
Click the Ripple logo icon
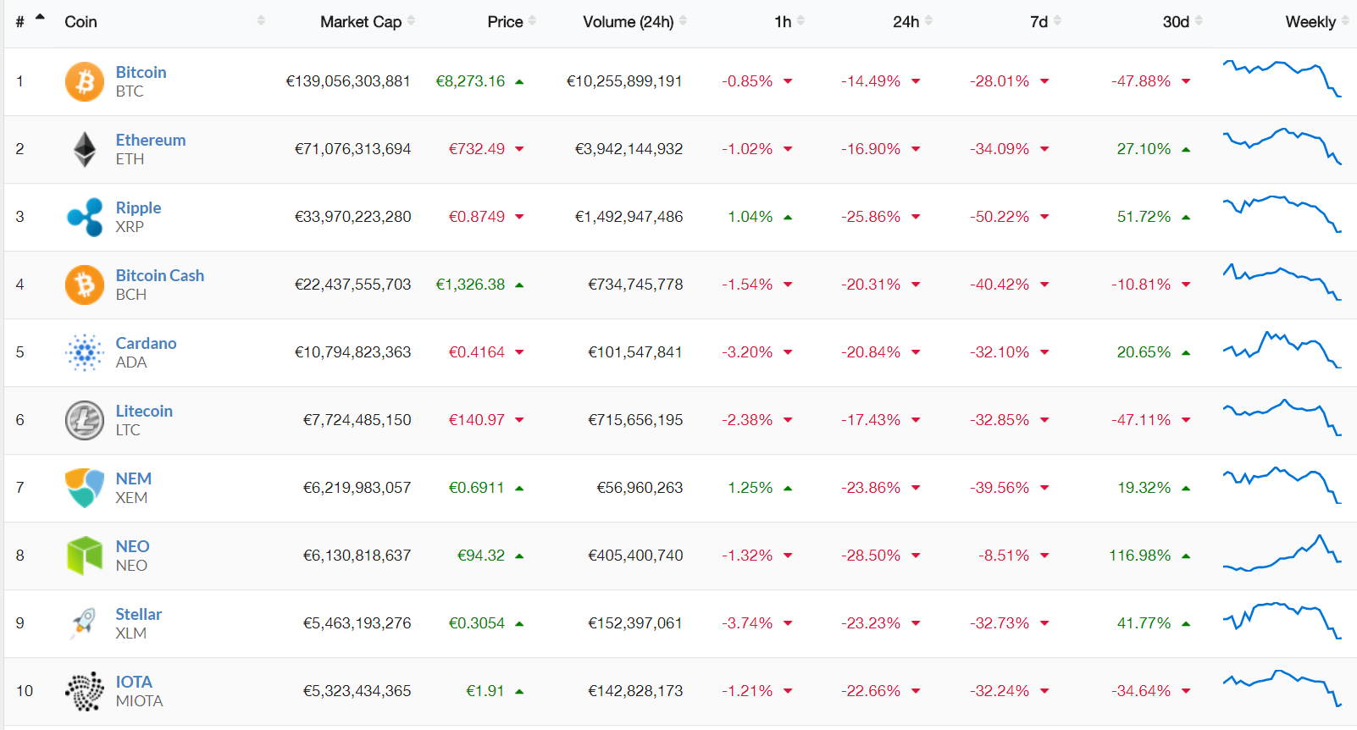(x=85, y=217)
